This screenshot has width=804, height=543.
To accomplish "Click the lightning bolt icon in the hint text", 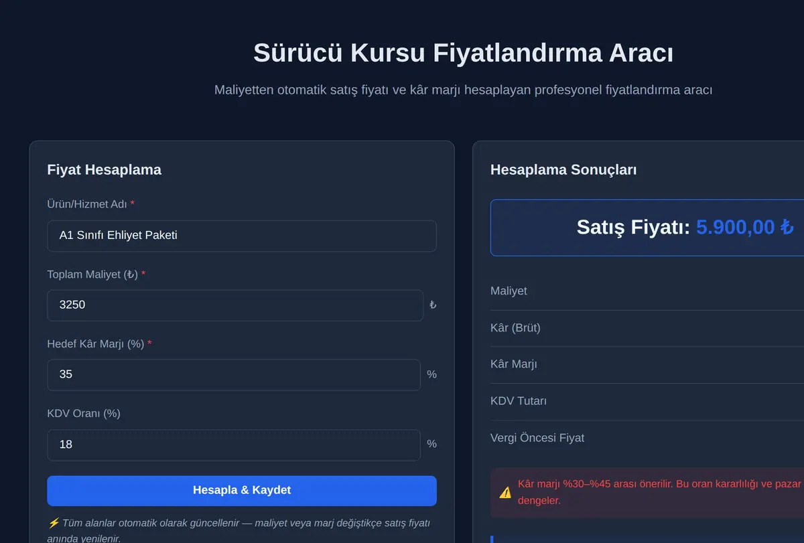I will [x=53, y=524].
